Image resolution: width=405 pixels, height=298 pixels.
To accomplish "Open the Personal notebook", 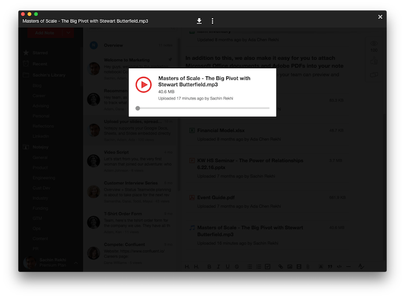I will pos(41,116).
